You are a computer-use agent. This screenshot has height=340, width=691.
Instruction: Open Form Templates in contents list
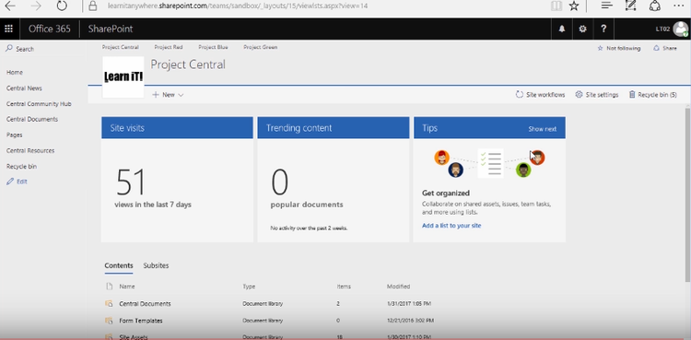141,321
